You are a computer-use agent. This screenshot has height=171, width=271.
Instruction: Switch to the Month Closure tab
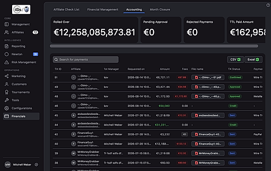point(160,9)
